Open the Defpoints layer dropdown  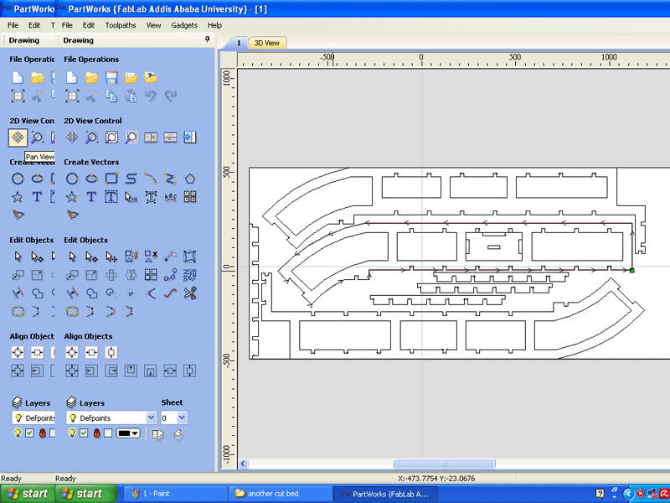click(151, 417)
